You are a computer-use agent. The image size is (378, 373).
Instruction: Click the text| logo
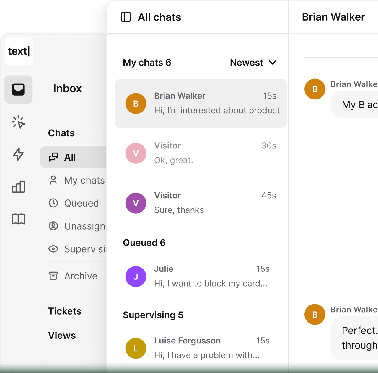point(19,51)
